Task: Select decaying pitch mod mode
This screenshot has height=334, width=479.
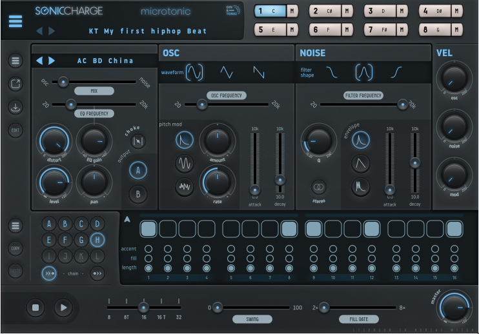Action: (x=185, y=140)
